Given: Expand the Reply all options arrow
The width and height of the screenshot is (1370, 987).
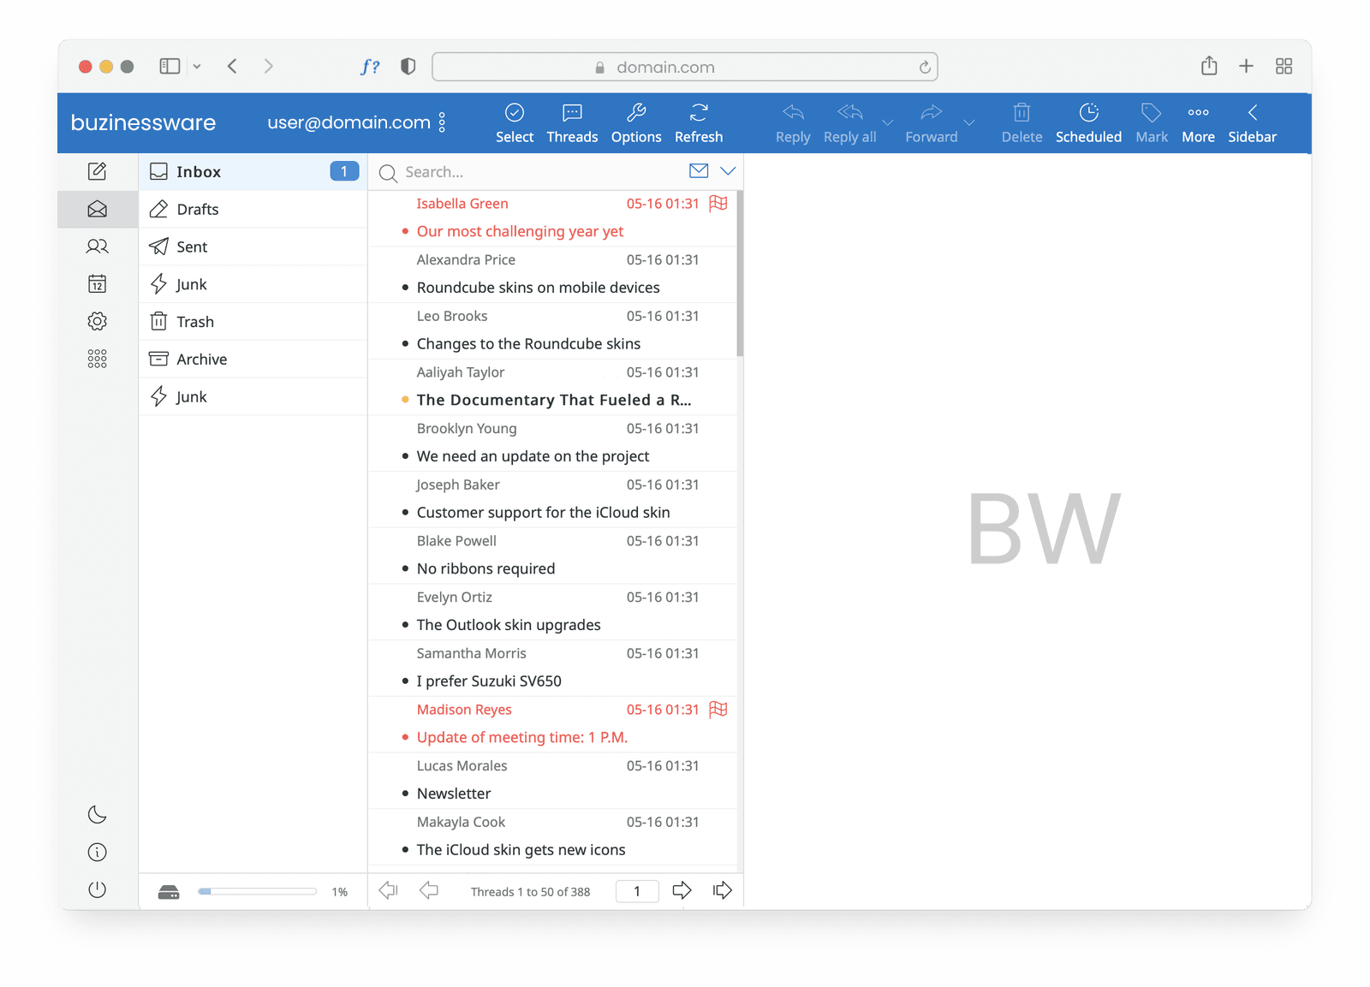Looking at the screenshot, I should click(888, 122).
